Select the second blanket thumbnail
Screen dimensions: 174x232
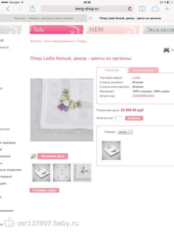pyautogui.click(x=62, y=172)
